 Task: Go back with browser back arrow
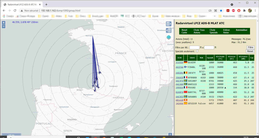click(4, 10)
